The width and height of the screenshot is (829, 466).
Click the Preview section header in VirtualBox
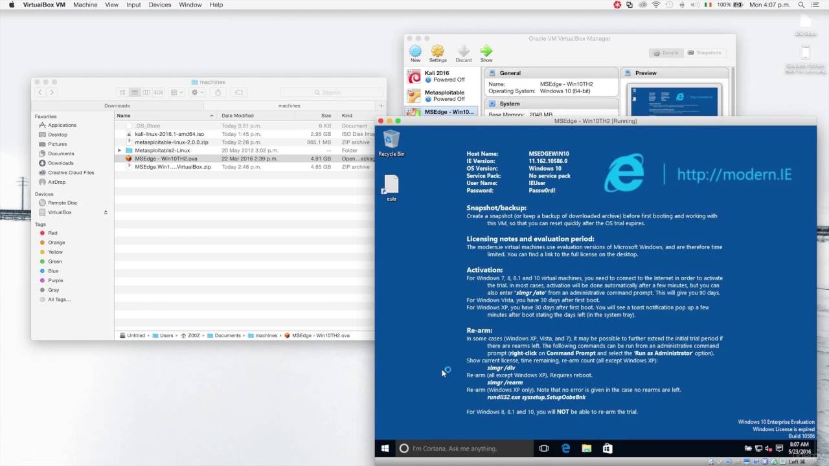click(675, 73)
